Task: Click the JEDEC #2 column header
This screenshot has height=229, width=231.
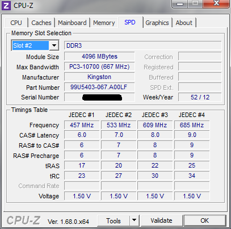Action: [x=119, y=115]
